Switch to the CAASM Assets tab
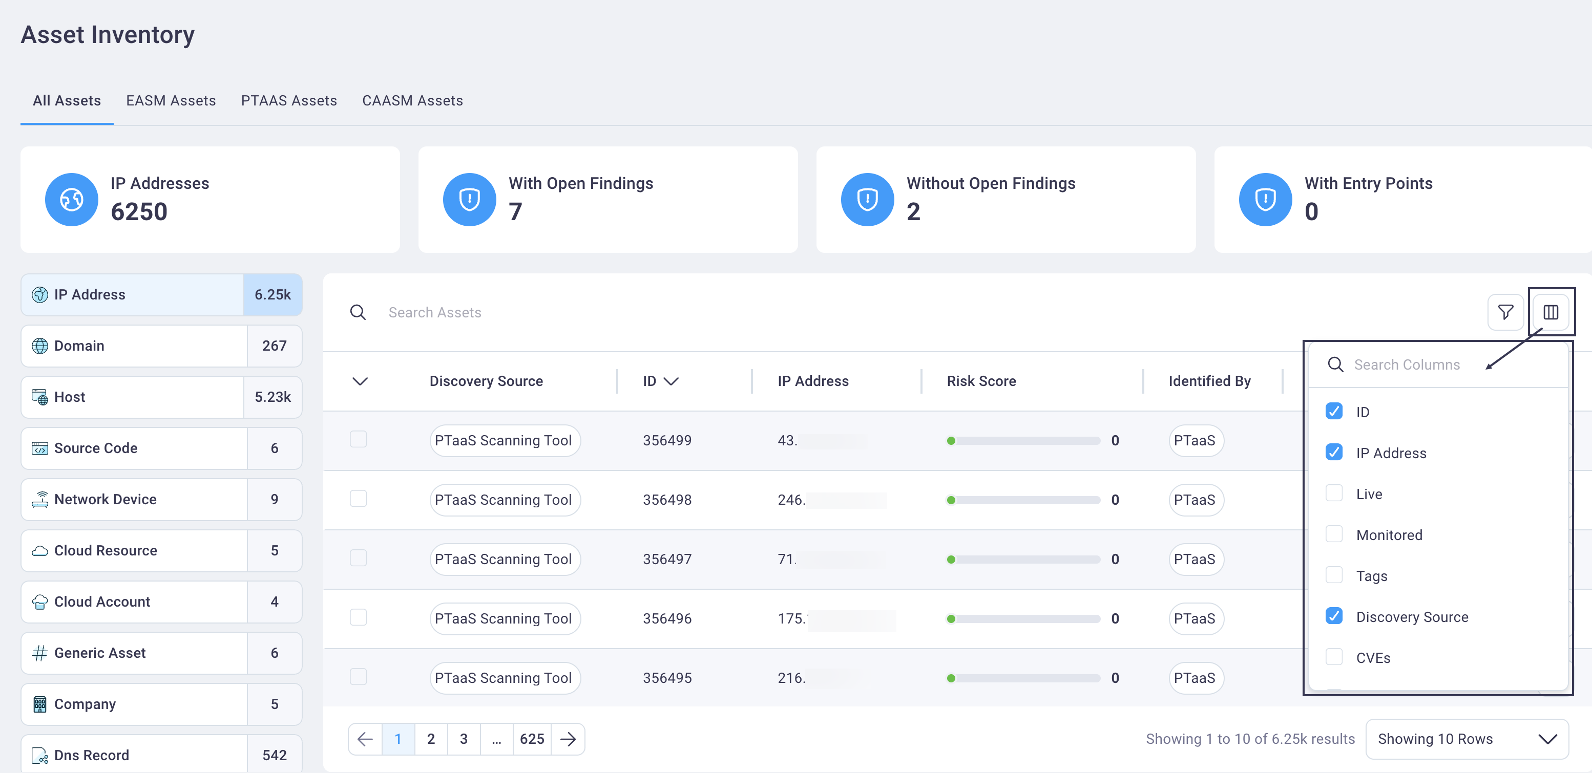1592x773 pixels. pyautogui.click(x=413, y=100)
